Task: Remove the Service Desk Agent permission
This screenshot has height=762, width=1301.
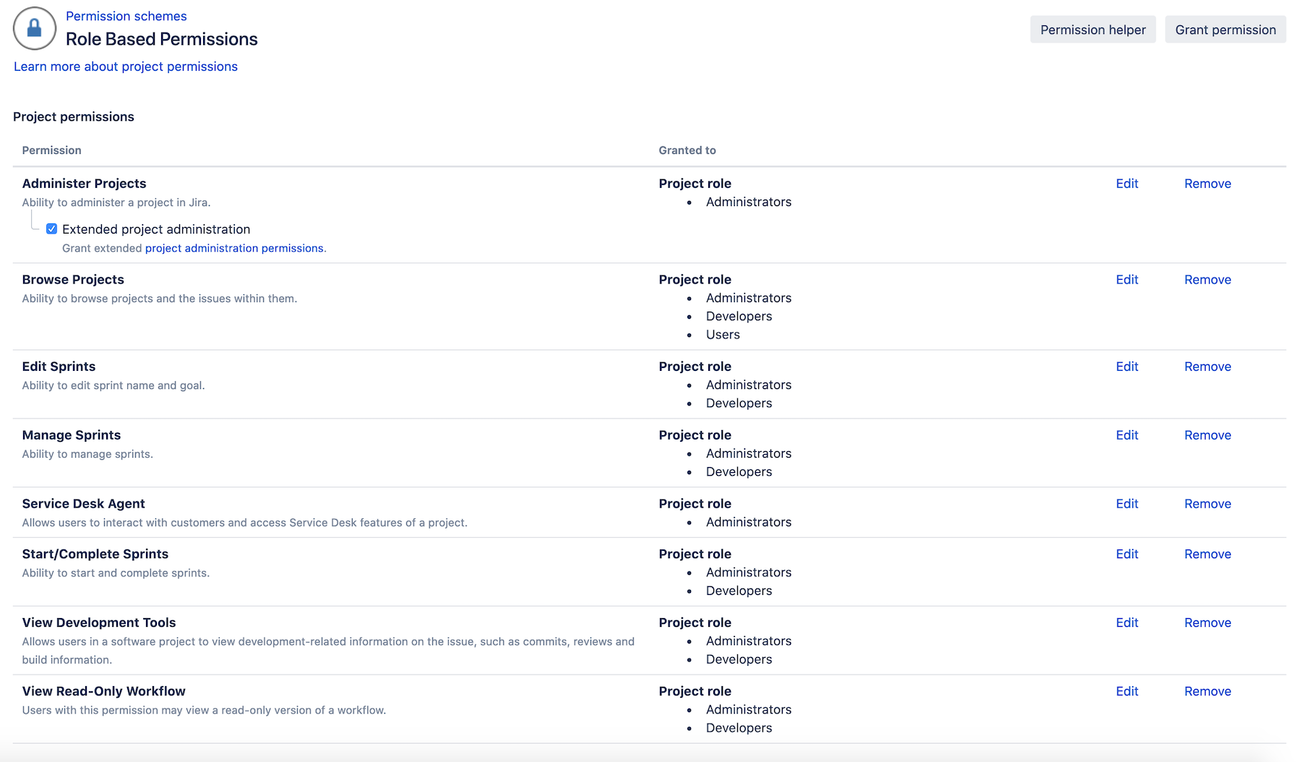Action: [1207, 504]
